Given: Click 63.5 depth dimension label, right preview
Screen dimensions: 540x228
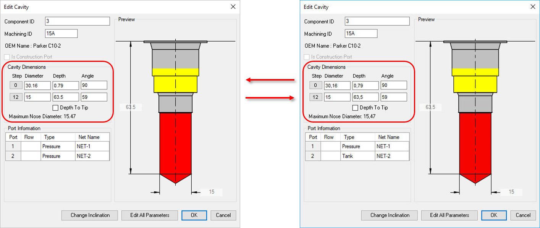Looking at the screenshot, I should point(430,107).
